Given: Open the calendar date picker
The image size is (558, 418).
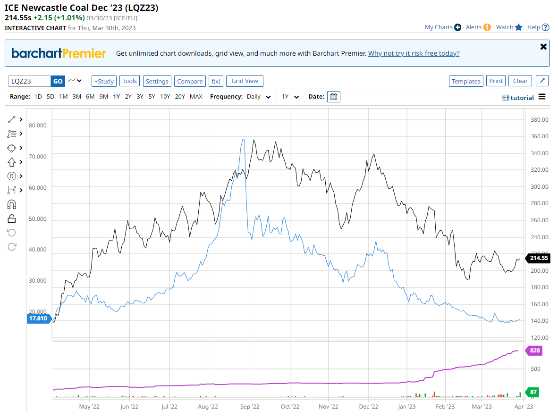Looking at the screenshot, I should pyautogui.click(x=333, y=97).
